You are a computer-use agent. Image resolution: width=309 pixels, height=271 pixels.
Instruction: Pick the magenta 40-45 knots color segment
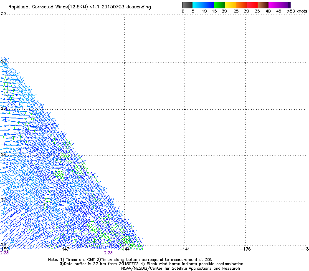click(274, 5)
